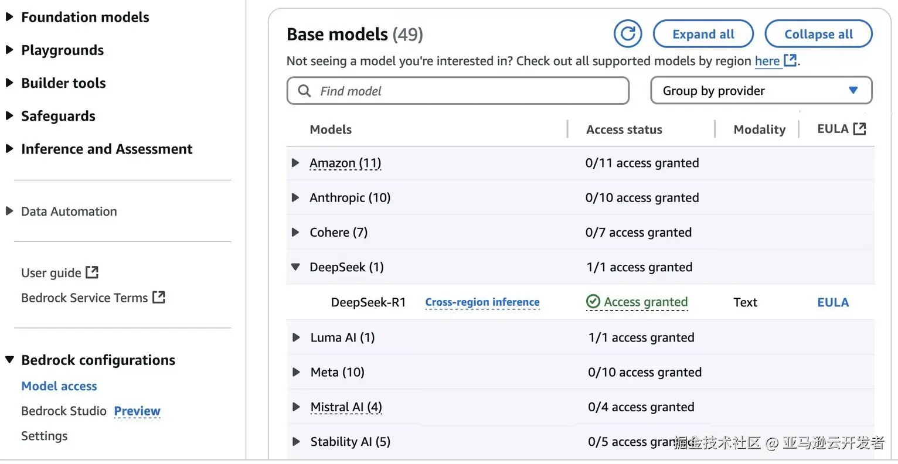Expand the Meta (10) model group

coord(296,372)
